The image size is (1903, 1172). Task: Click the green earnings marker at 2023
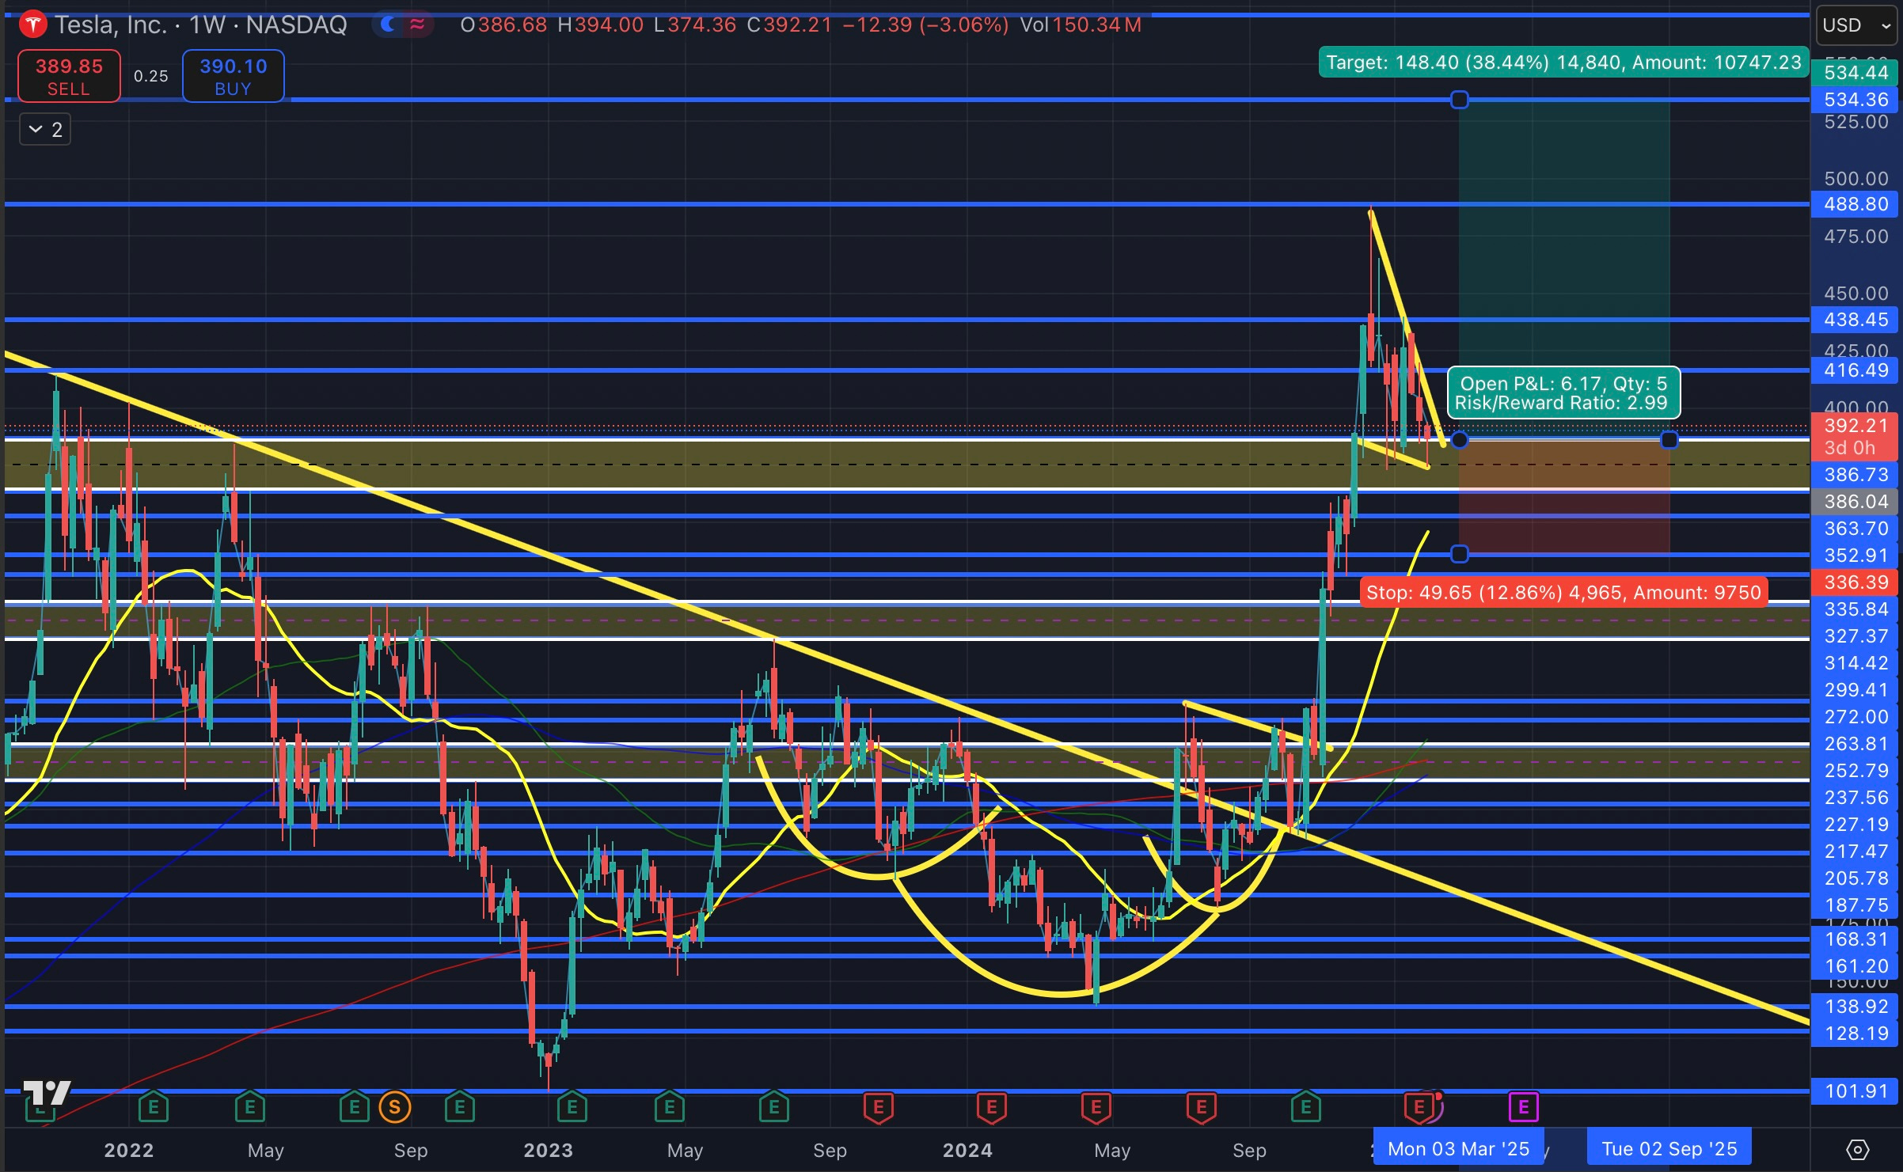[x=572, y=1107]
